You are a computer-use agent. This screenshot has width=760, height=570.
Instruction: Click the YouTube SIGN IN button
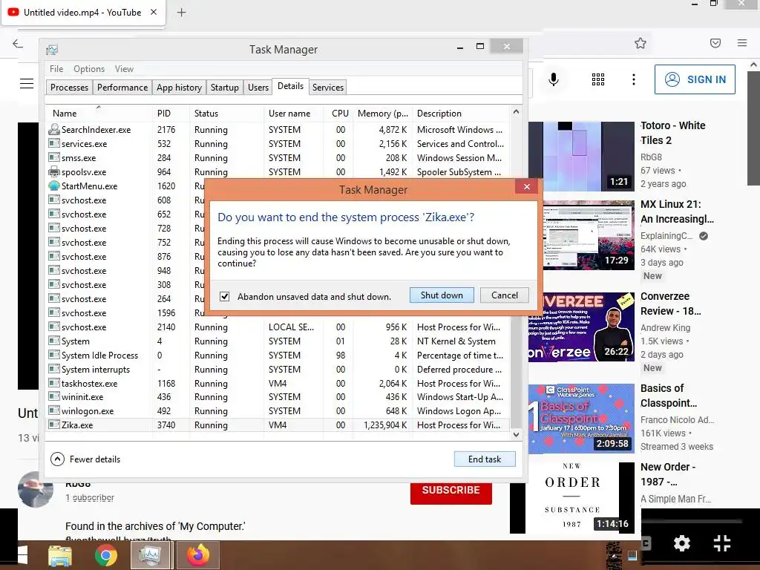(695, 79)
